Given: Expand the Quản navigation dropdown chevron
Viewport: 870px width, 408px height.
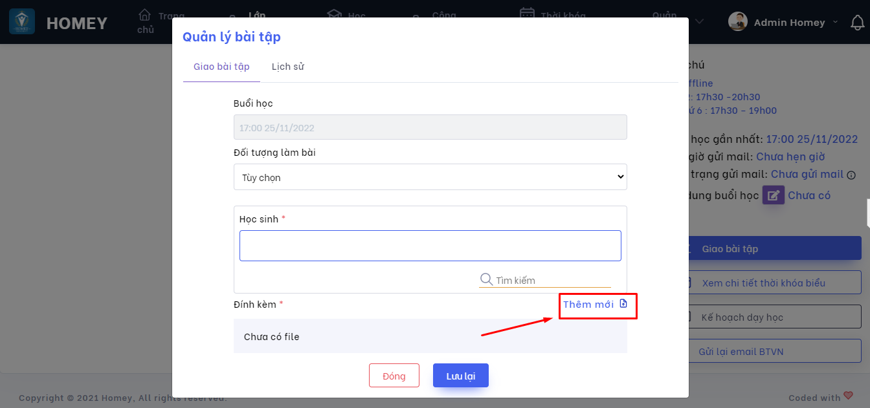Looking at the screenshot, I should [x=699, y=22].
